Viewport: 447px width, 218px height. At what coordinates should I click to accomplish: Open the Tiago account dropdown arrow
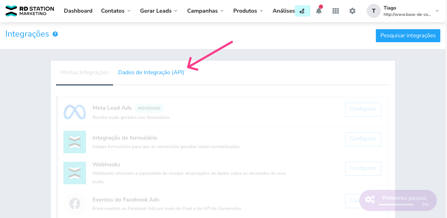(437, 11)
